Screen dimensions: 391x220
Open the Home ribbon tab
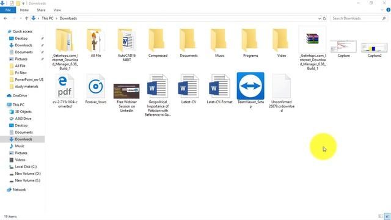tap(24, 10)
